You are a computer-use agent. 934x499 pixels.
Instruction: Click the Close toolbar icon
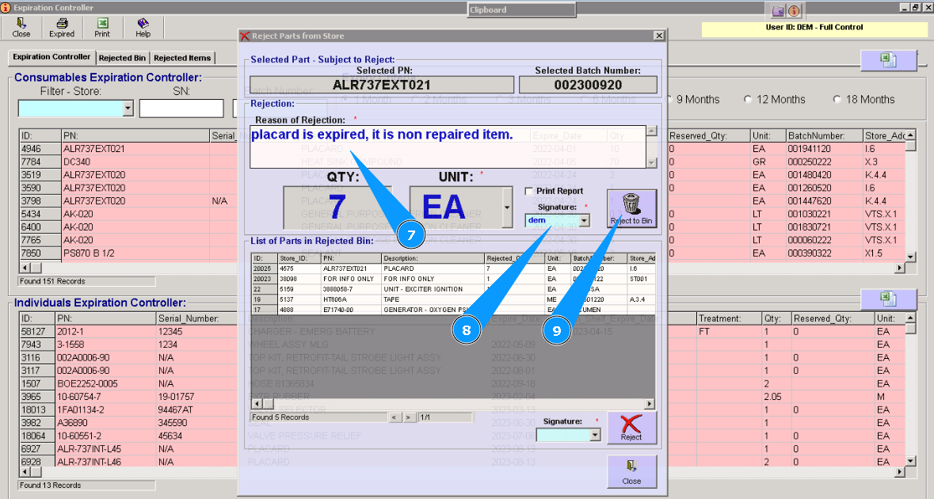coord(21,28)
